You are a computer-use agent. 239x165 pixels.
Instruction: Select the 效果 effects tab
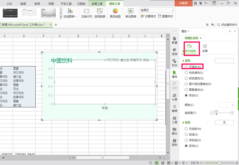pyautogui.click(x=205, y=48)
